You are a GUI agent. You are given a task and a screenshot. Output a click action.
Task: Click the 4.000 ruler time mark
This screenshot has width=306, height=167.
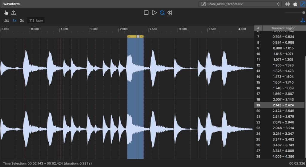coord(242,29)
